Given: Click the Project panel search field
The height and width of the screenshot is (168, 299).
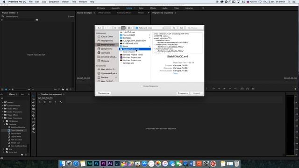Looking at the screenshot, I should coord(18,20).
